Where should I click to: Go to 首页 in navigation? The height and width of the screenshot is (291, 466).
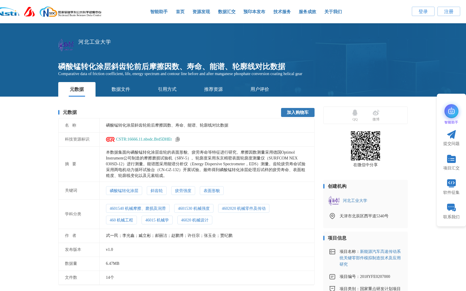click(x=180, y=12)
